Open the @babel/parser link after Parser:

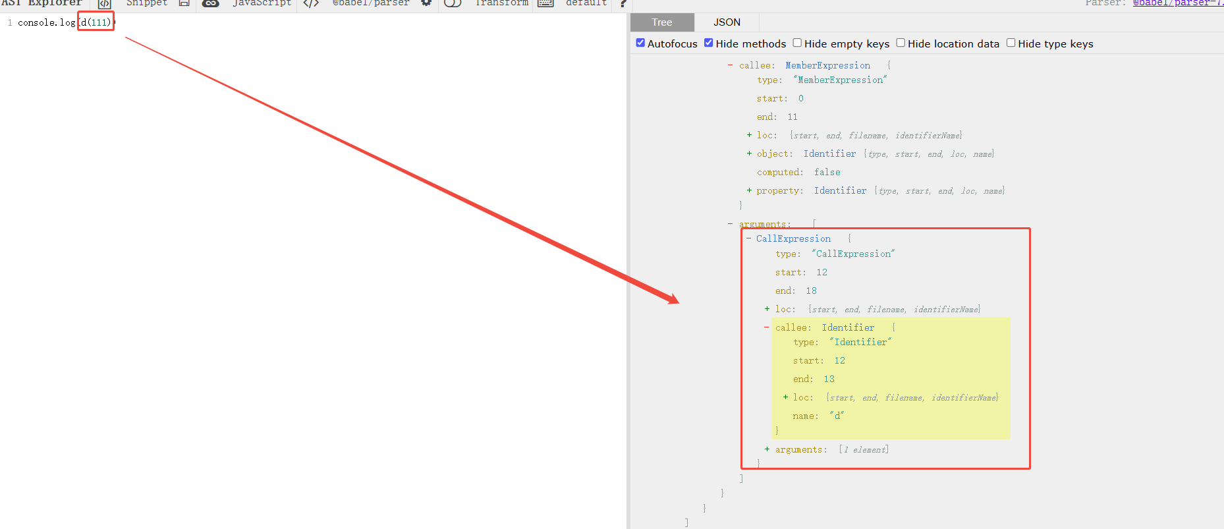1178,3
